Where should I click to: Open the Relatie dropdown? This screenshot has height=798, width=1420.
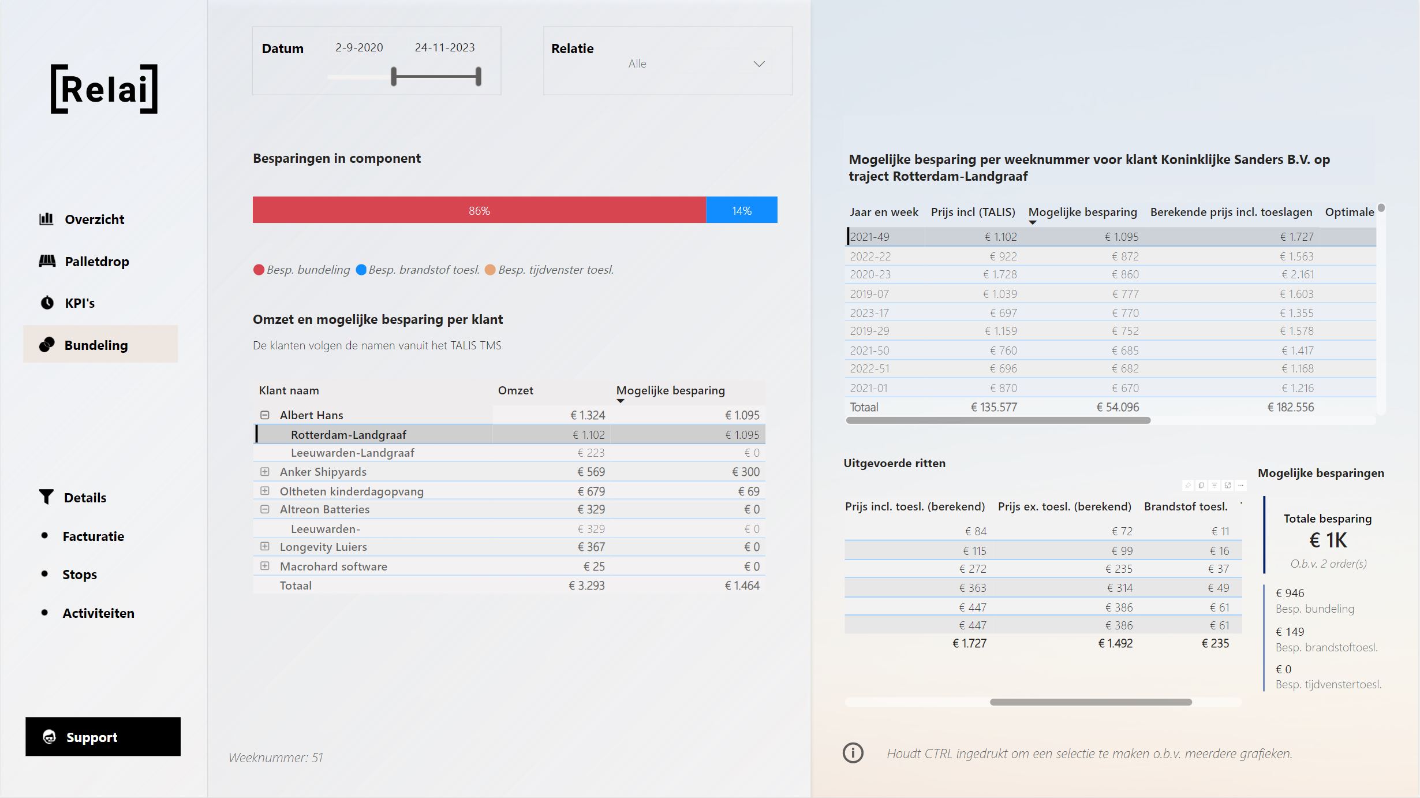(x=758, y=64)
